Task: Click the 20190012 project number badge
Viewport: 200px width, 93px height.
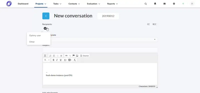Action: (x=108, y=16)
